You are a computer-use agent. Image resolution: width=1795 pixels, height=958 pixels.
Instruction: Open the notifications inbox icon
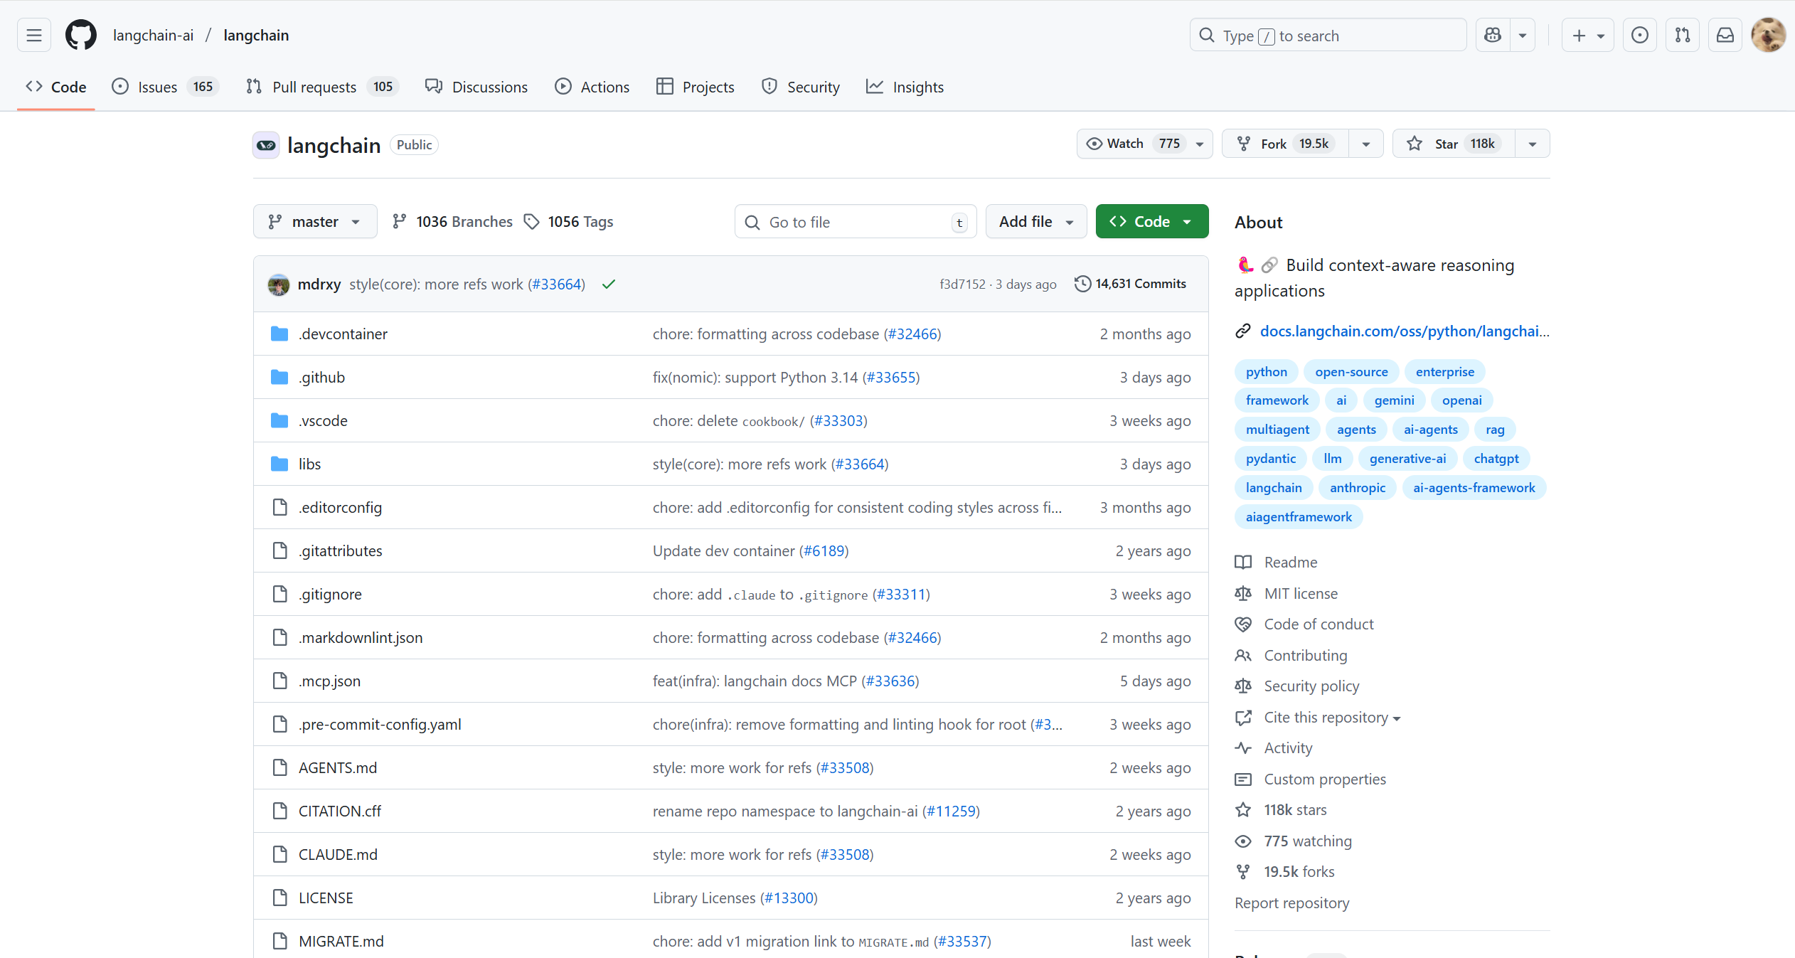coord(1725,36)
